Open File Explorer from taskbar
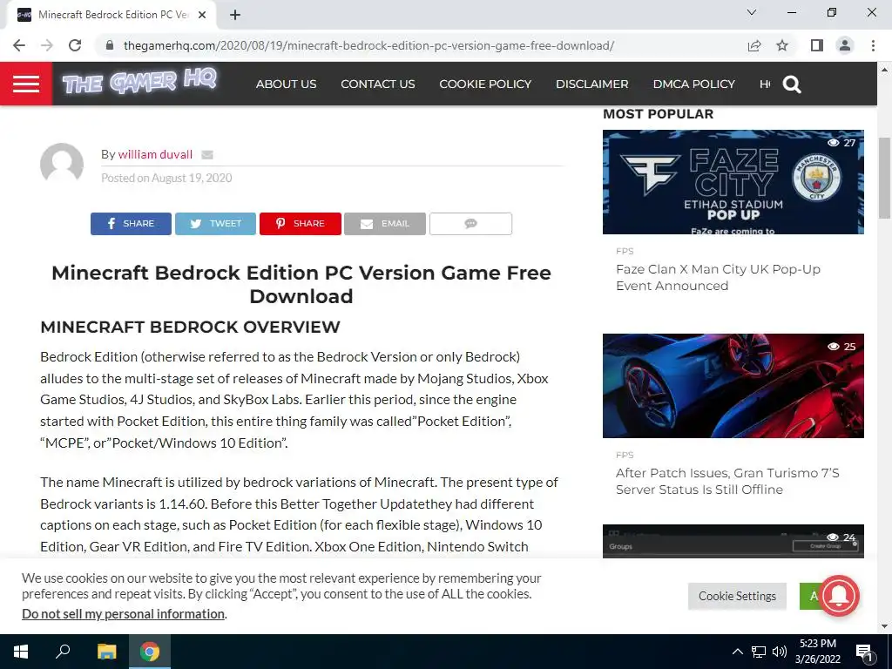Image resolution: width=892 pixels, height=669 pixels. [106, 652]
